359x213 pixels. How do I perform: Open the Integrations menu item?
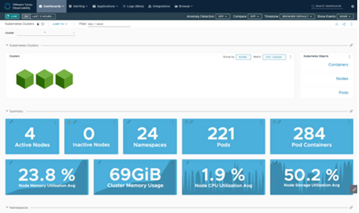[x=159, y=6]
